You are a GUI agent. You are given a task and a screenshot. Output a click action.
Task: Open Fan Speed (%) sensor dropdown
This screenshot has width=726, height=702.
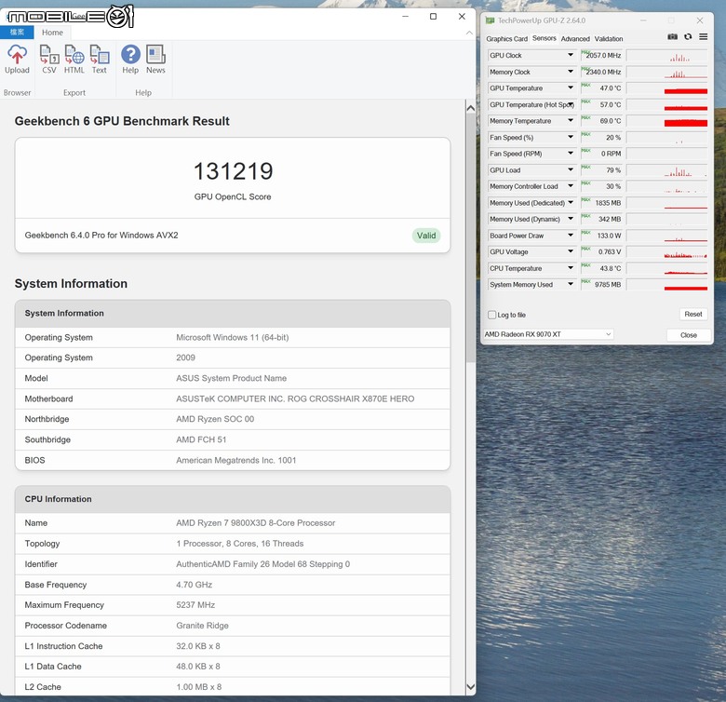(x=571, y=137)
